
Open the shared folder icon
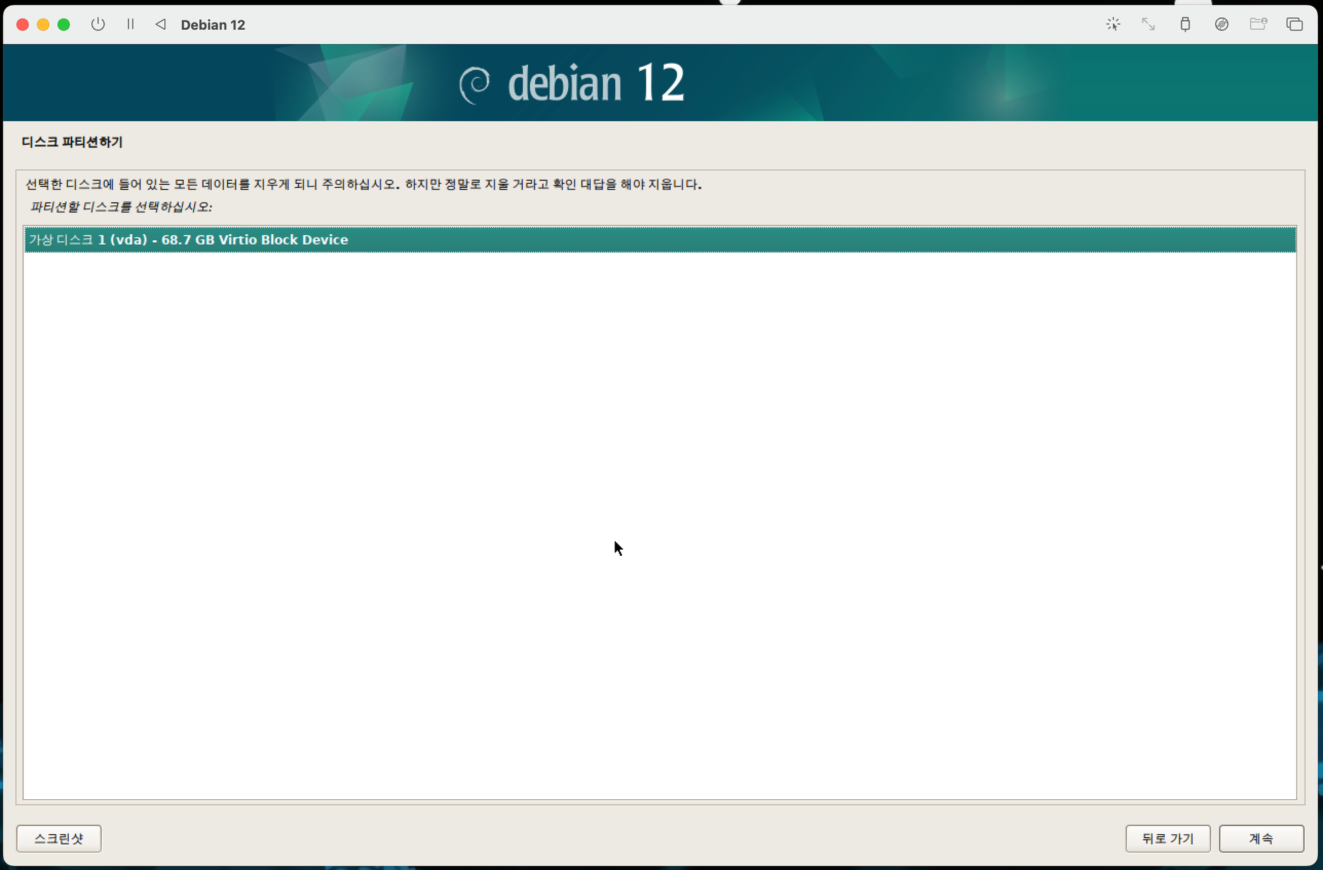coord(1258,24)
